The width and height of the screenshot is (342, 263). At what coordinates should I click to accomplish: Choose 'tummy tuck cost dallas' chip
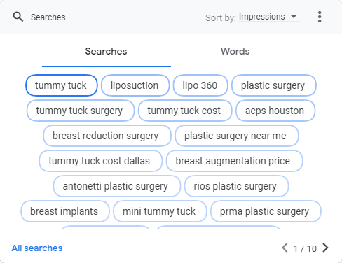pyautogui.click(x=101, y=161)
